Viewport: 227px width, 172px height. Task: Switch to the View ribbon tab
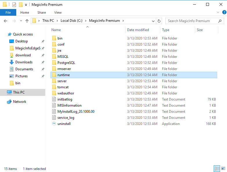(58, 12)
